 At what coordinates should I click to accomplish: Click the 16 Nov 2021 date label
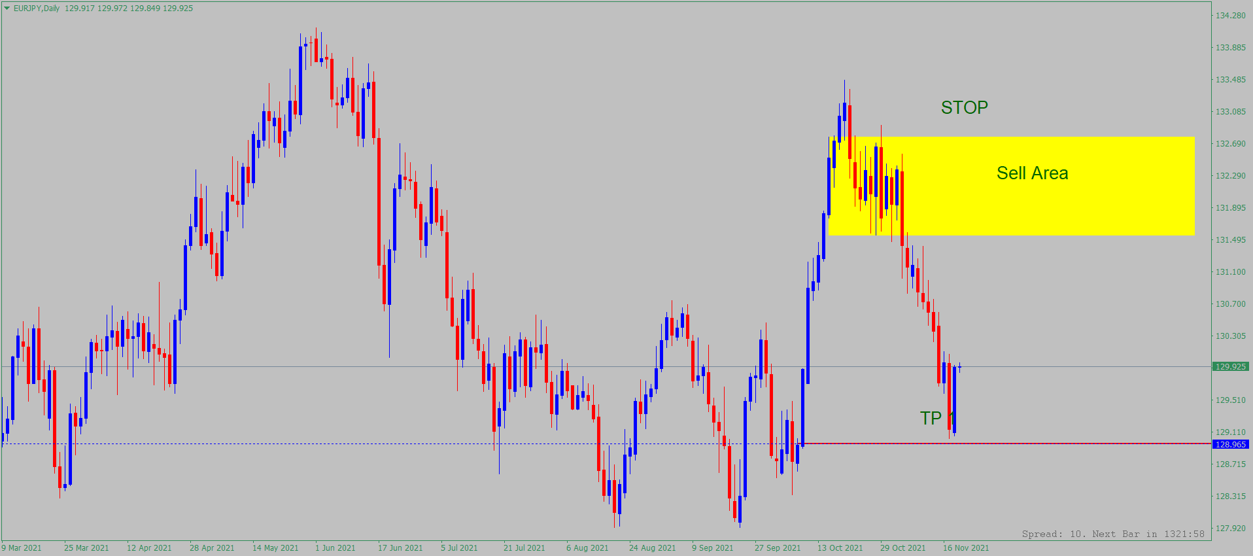(x=966, y=548)
